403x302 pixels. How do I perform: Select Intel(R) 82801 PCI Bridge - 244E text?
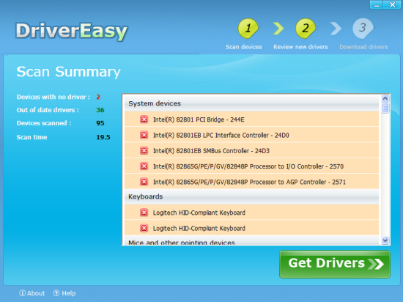click(x=199, y=119)
